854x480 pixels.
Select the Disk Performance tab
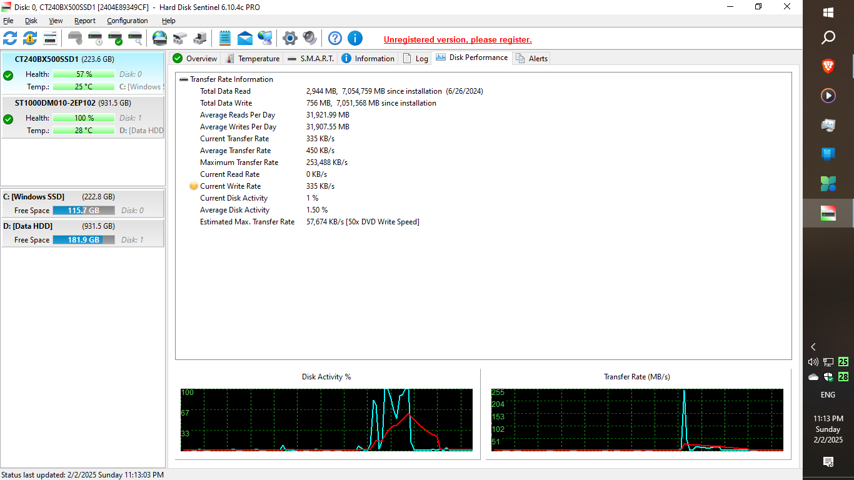coord(471,57)
